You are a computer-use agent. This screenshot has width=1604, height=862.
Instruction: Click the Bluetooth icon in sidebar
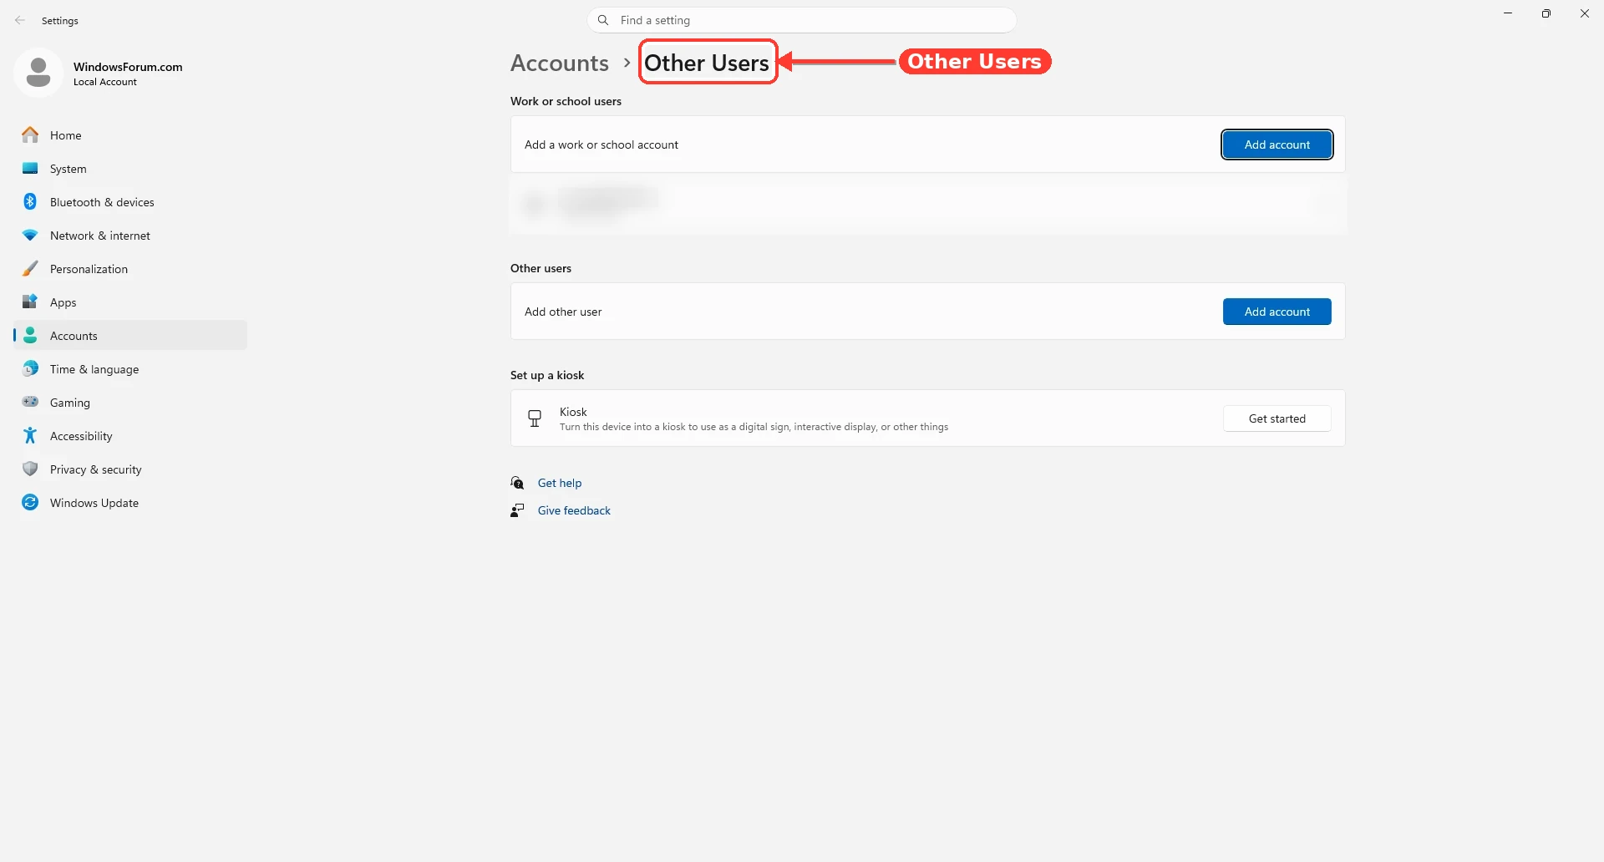(30, 201)
